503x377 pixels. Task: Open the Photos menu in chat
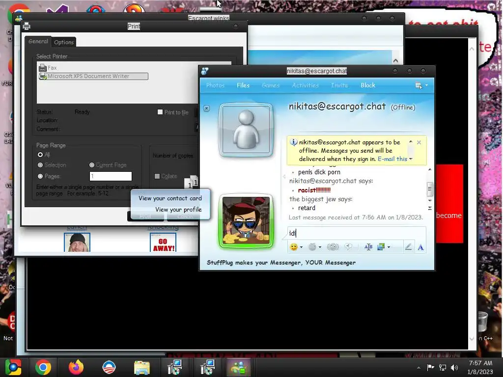point(215,85)
